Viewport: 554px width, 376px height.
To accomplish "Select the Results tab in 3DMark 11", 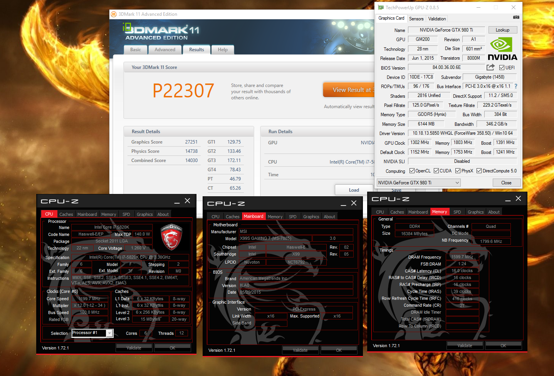I will coord(196,50).
